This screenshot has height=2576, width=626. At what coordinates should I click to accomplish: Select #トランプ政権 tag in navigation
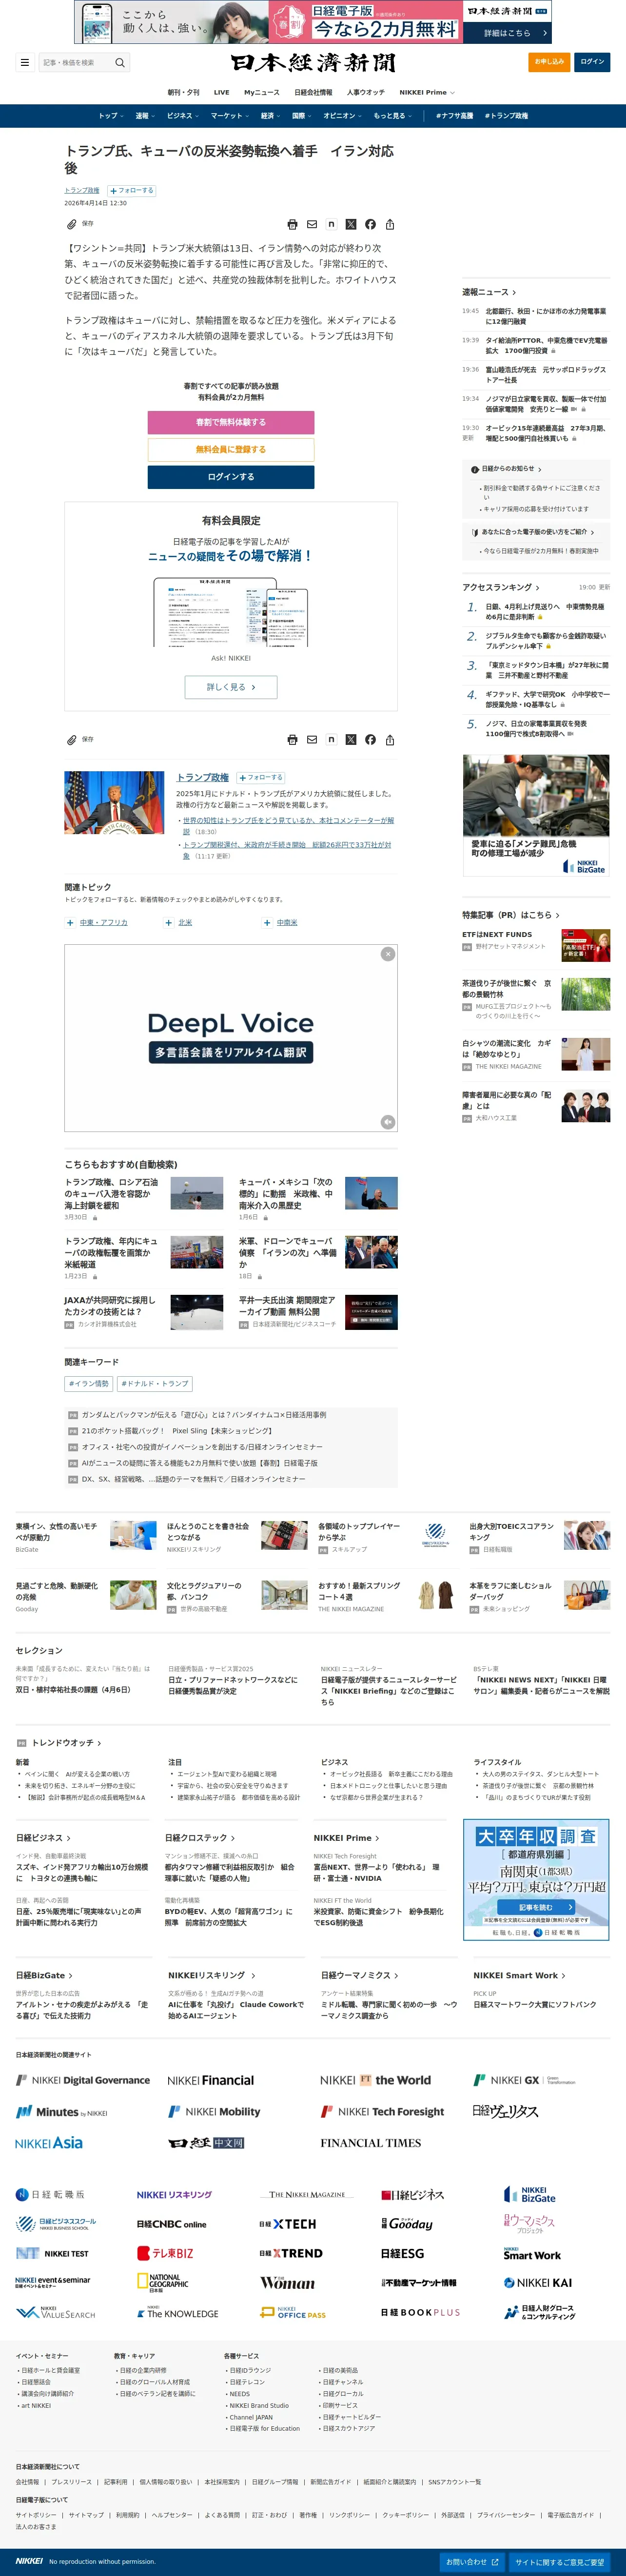click(x=506, y=116)
